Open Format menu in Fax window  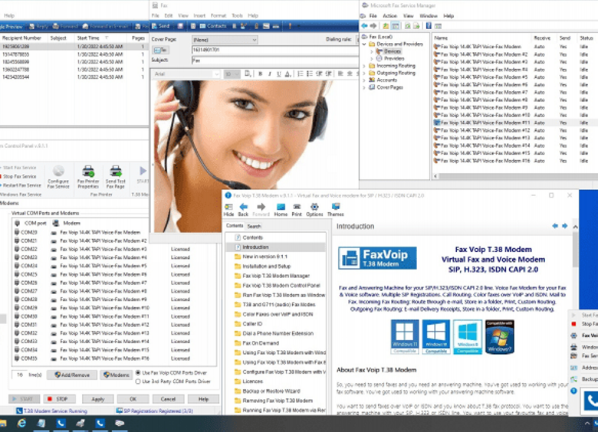219,15
